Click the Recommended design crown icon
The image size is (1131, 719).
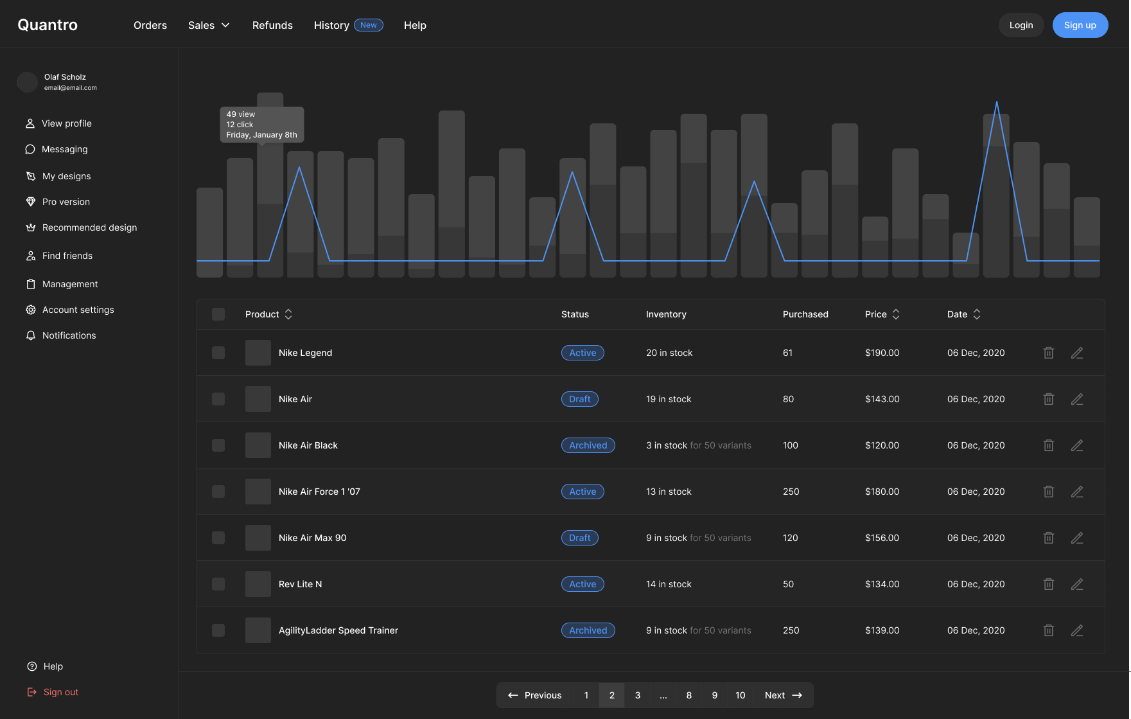(31, 227)
